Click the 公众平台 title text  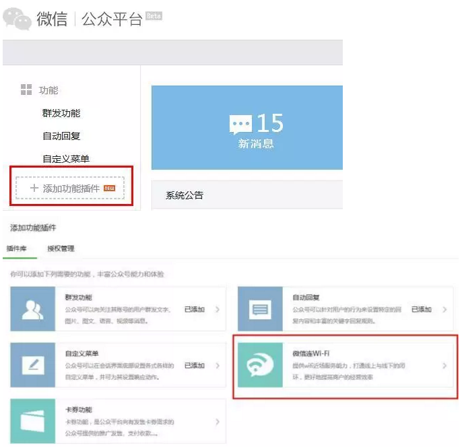click(112, 20)
